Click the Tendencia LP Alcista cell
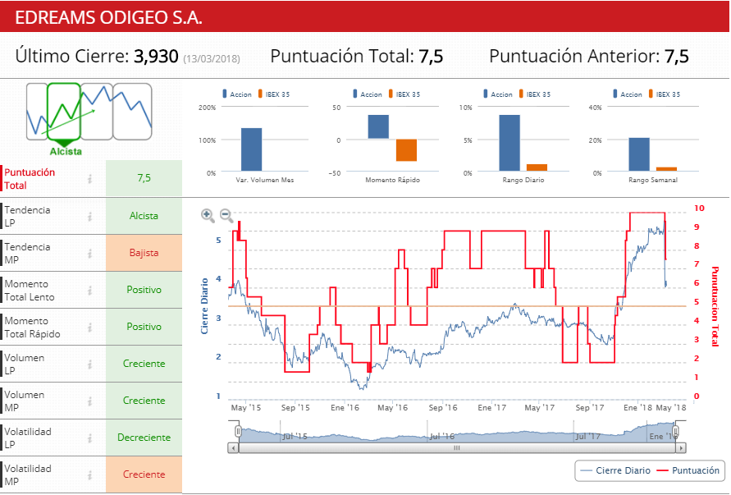 (x=144, y=216)
